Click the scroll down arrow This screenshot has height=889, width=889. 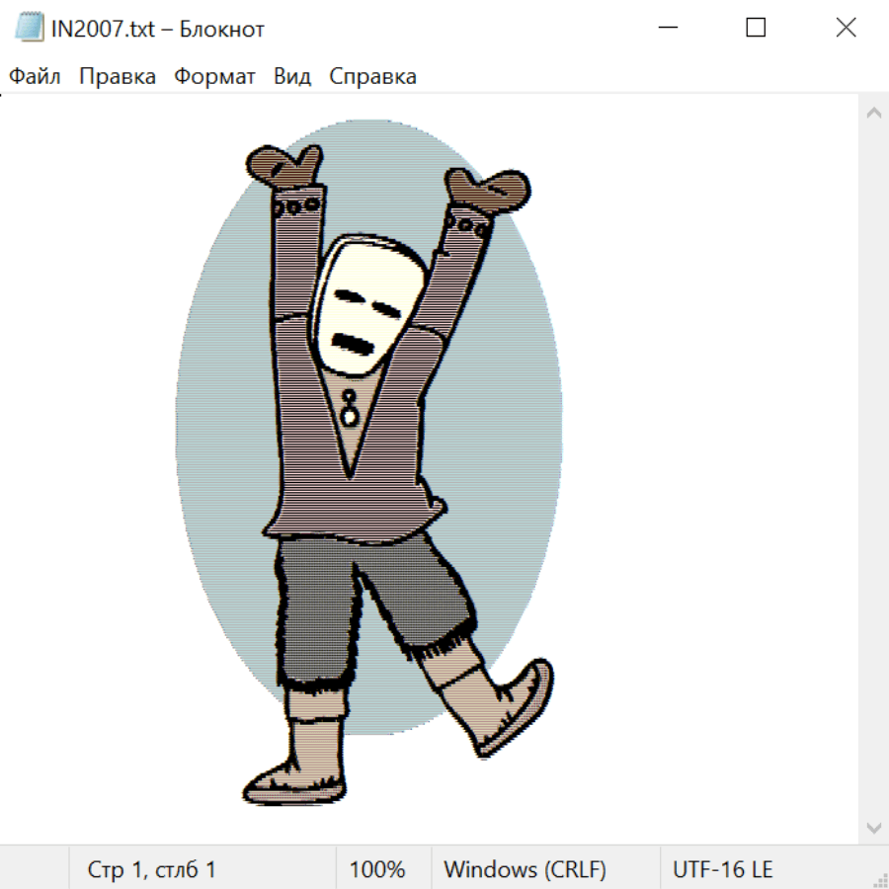(873, 827)
